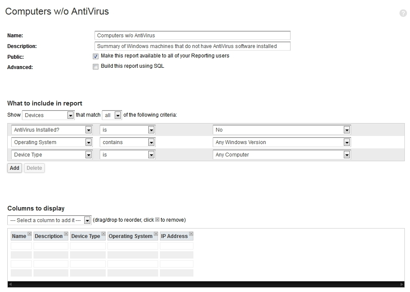Open the Show Devices dropdown
The height and width of the screenshot is (292, 410).
tap(70, 115)
